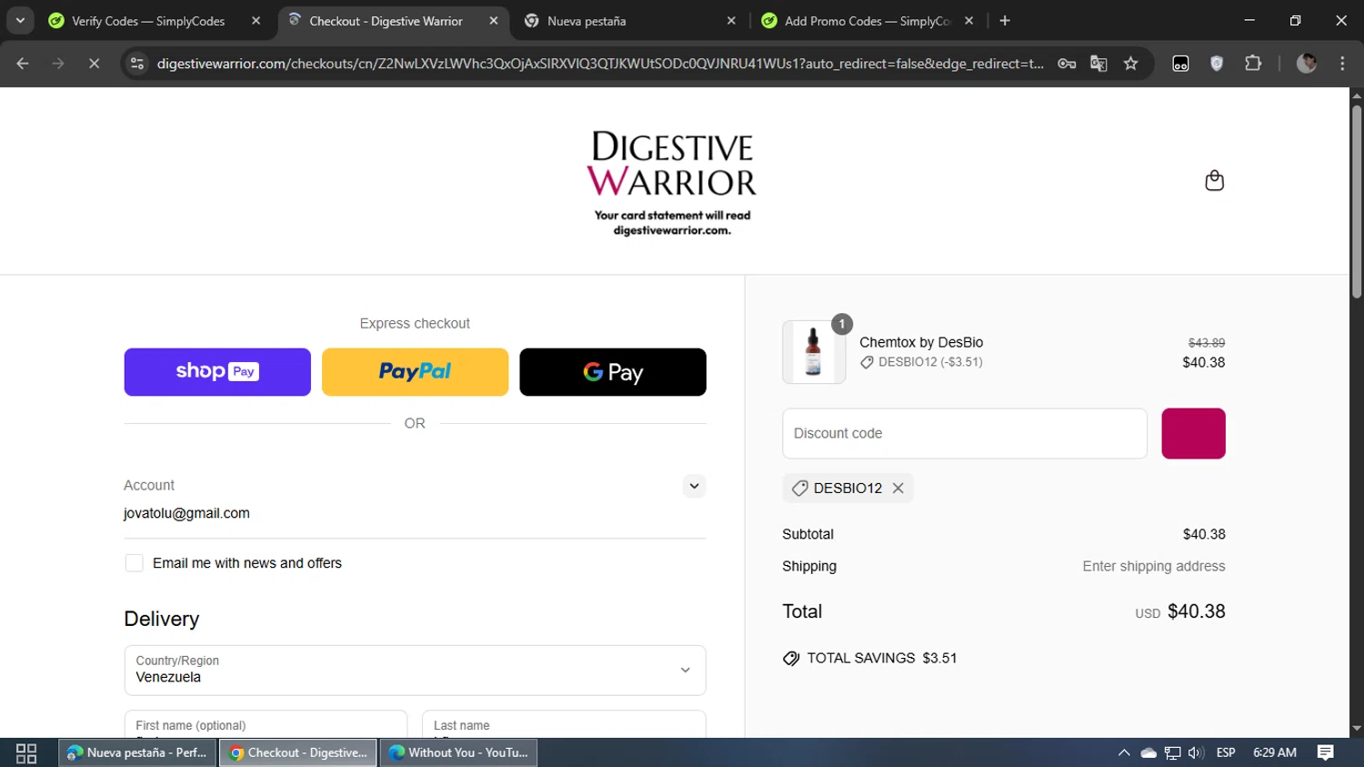Select Checkout - Digestive taskbar button

(298, 752)
